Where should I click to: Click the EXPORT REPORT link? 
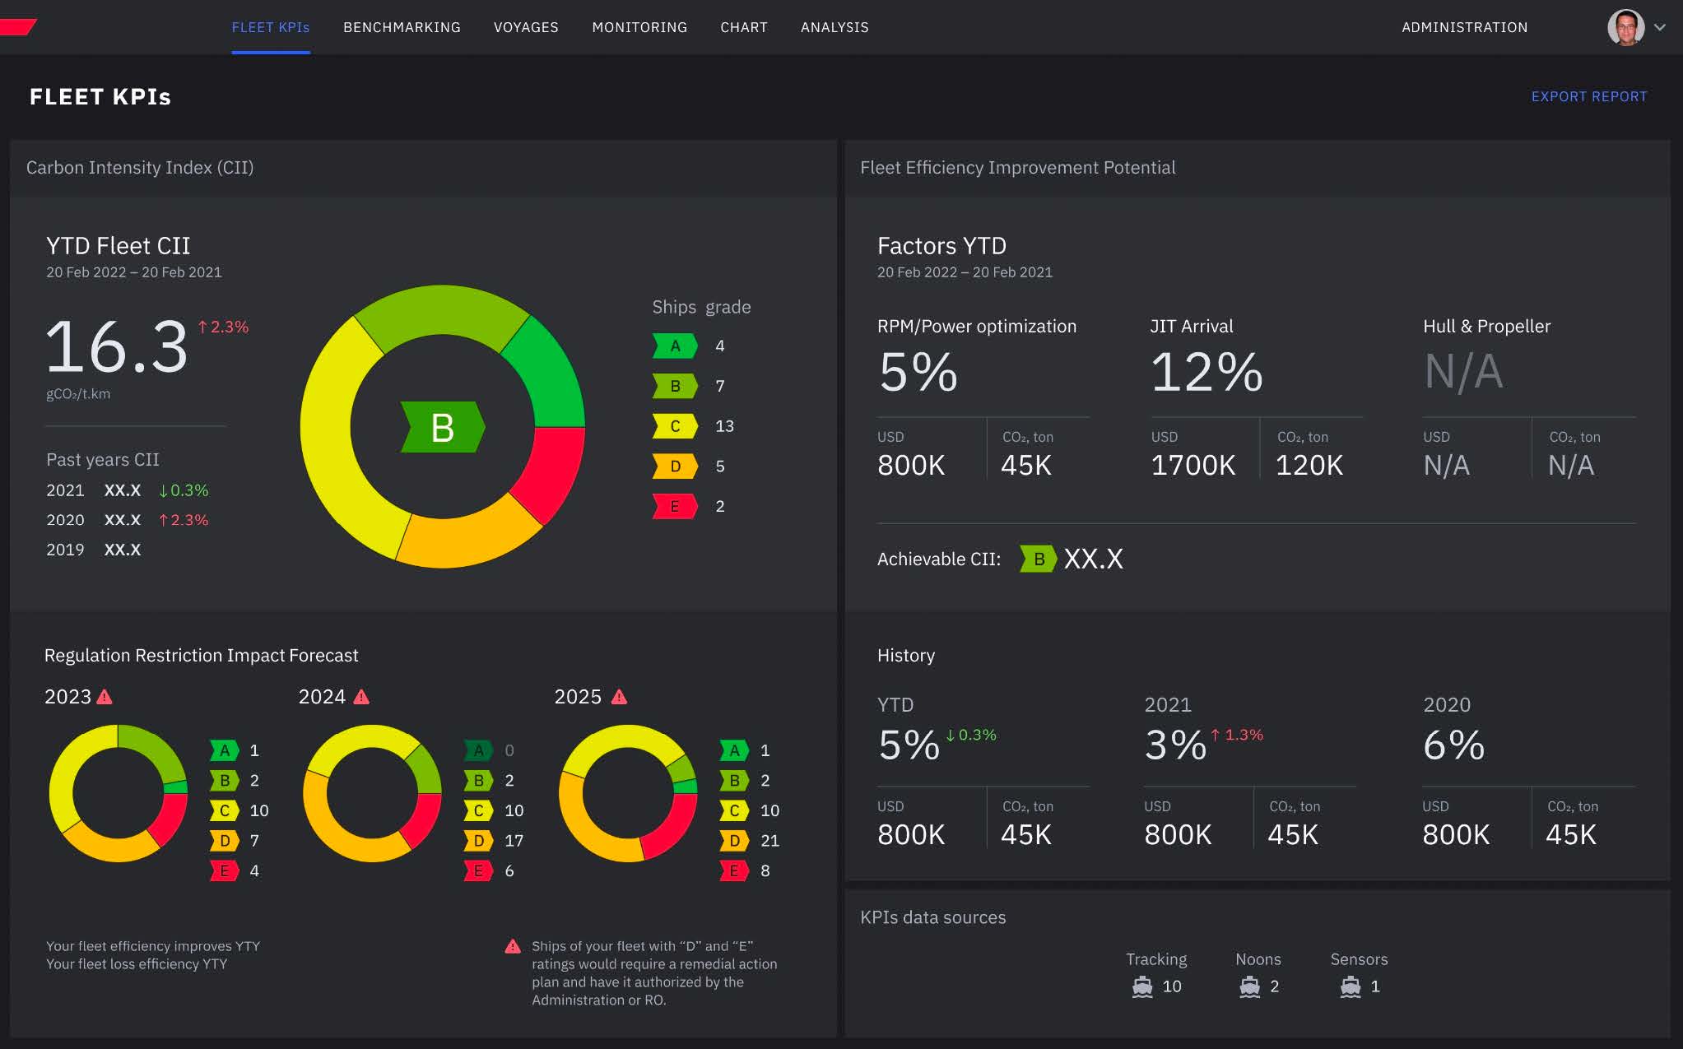click(1588, 96)
